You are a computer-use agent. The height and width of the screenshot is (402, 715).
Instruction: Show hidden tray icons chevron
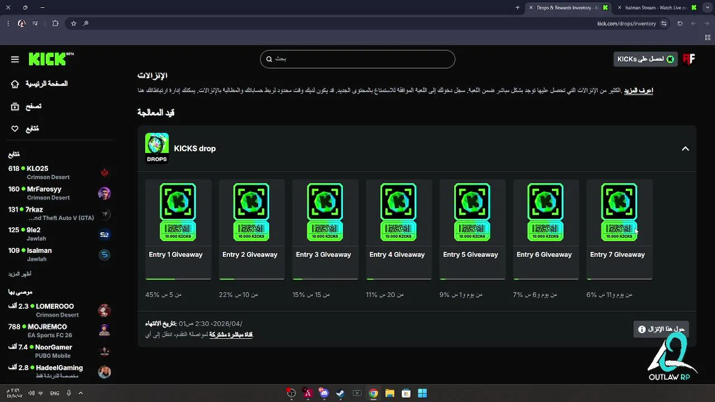tap(80, 393)
